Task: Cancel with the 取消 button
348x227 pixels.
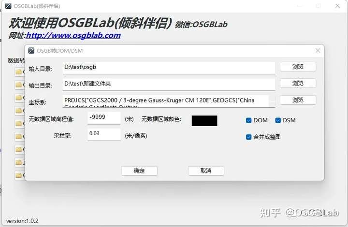Action: click(206, 170)
